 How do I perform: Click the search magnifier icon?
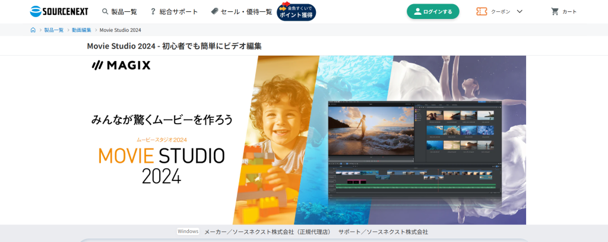pos(105,12)
